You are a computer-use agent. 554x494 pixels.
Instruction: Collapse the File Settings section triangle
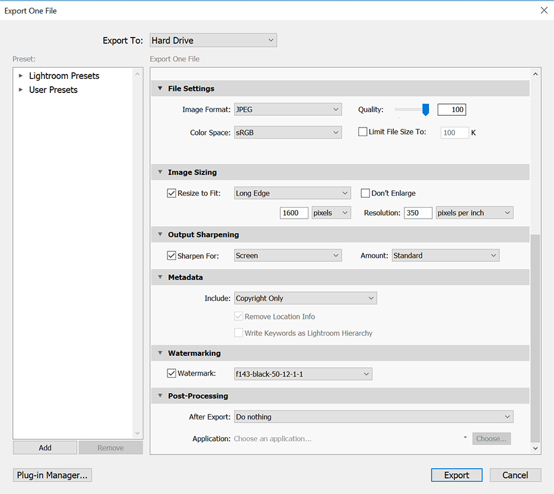tap(160, 89)
